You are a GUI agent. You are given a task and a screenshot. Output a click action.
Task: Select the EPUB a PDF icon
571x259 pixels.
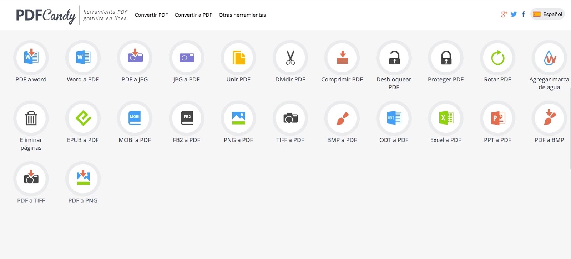coord(83,118)
